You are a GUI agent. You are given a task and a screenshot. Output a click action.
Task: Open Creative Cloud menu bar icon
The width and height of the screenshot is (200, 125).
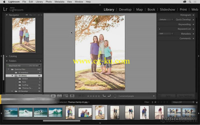pos(184,2)
